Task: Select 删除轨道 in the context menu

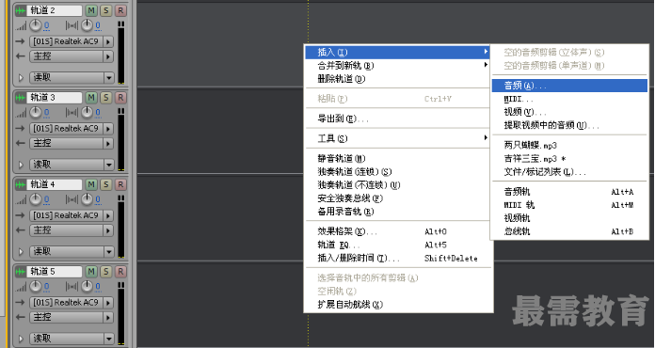Action: (398, 79)
